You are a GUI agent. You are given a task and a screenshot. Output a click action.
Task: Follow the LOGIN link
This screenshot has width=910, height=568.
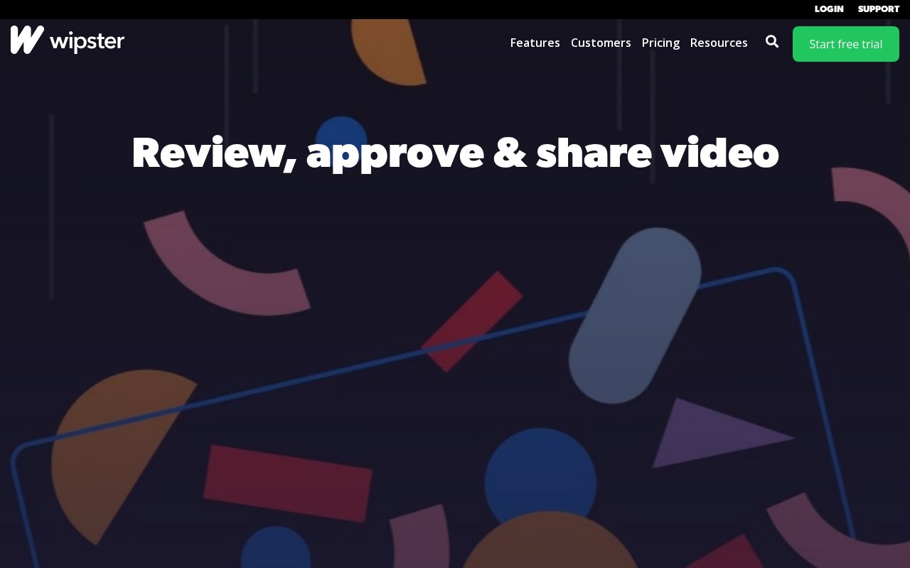coord(829,9)
